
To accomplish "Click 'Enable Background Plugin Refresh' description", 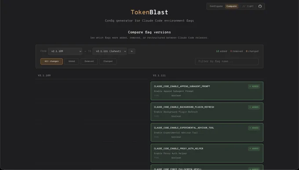I will point(176,112).
